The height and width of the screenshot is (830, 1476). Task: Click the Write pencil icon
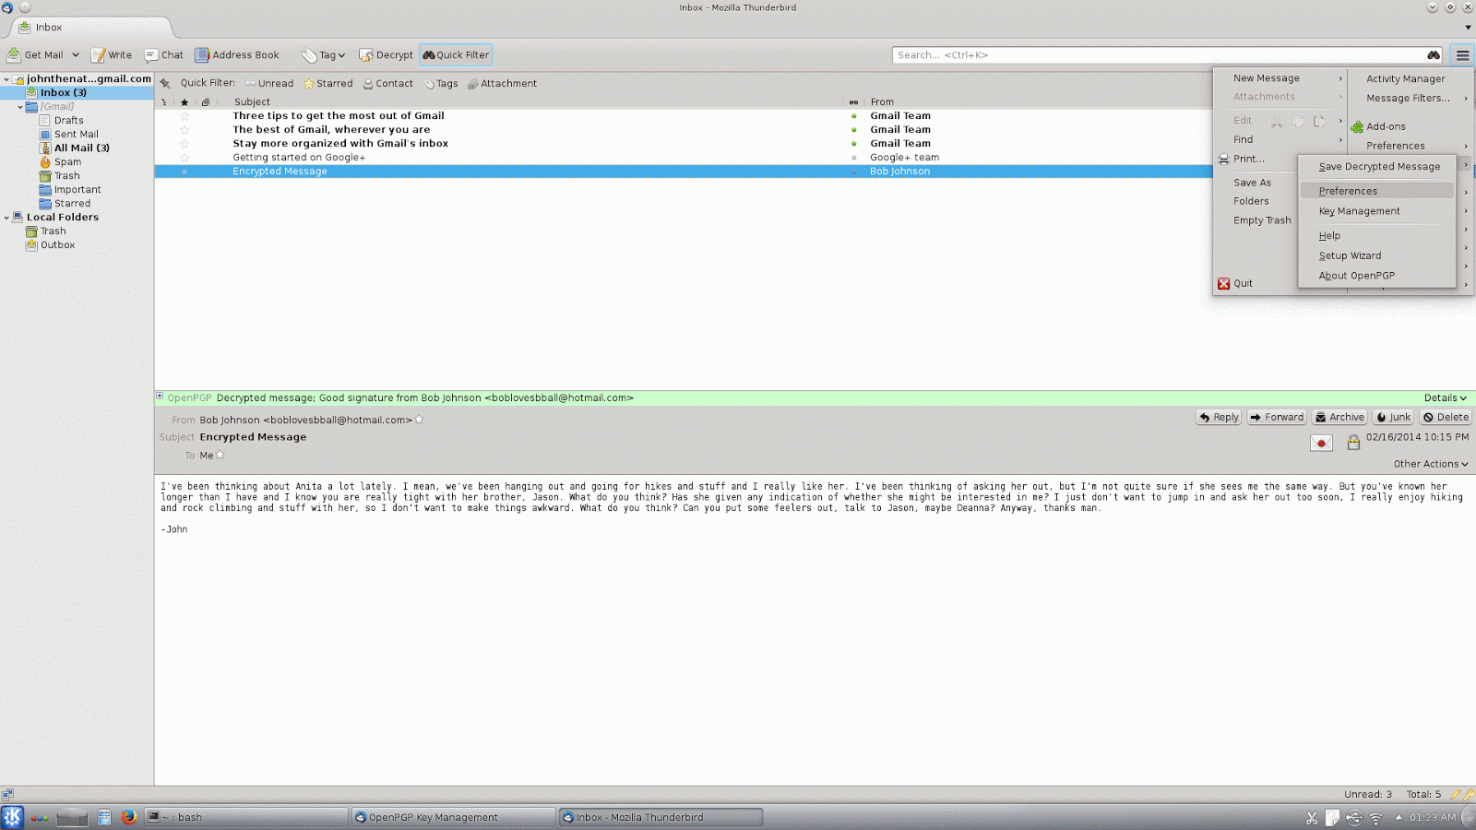(98, 55)
